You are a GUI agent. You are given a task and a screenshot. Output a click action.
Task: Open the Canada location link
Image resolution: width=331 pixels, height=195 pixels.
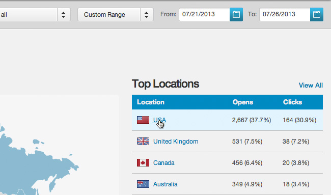tap(164, 163)
